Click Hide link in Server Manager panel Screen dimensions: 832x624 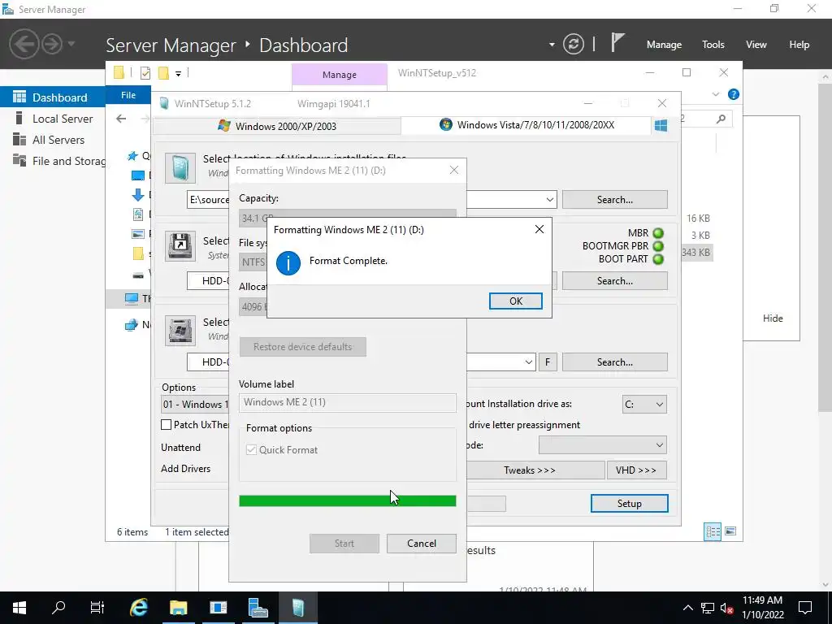pyautogui.click(x=773, y=318)
